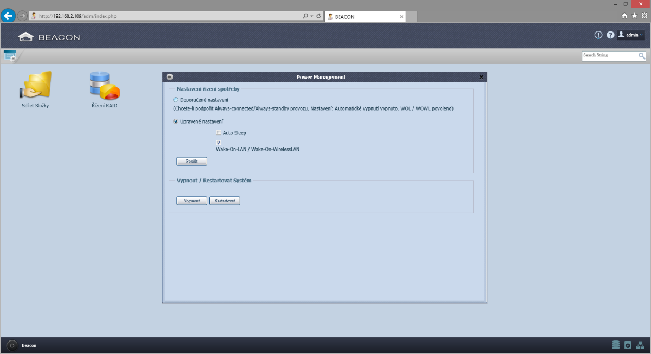The width and height of the screenshot is (651, 354).
Task: Open the Řízení RAID management icon
Action: pos(104,86)
